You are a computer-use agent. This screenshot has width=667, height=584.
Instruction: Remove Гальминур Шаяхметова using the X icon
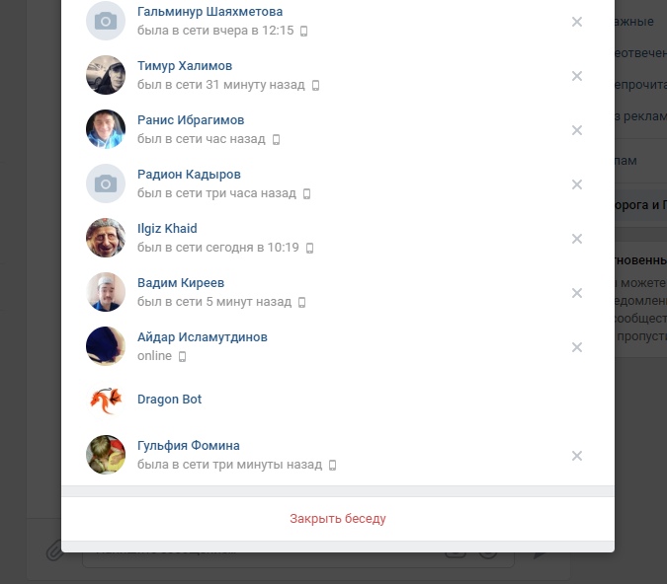[x=576, y=22]
